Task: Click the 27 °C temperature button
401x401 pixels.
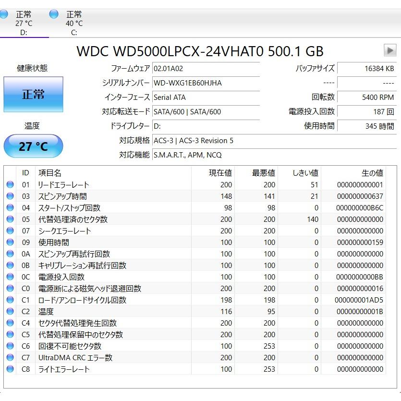Action: click(x=33, y=146)
